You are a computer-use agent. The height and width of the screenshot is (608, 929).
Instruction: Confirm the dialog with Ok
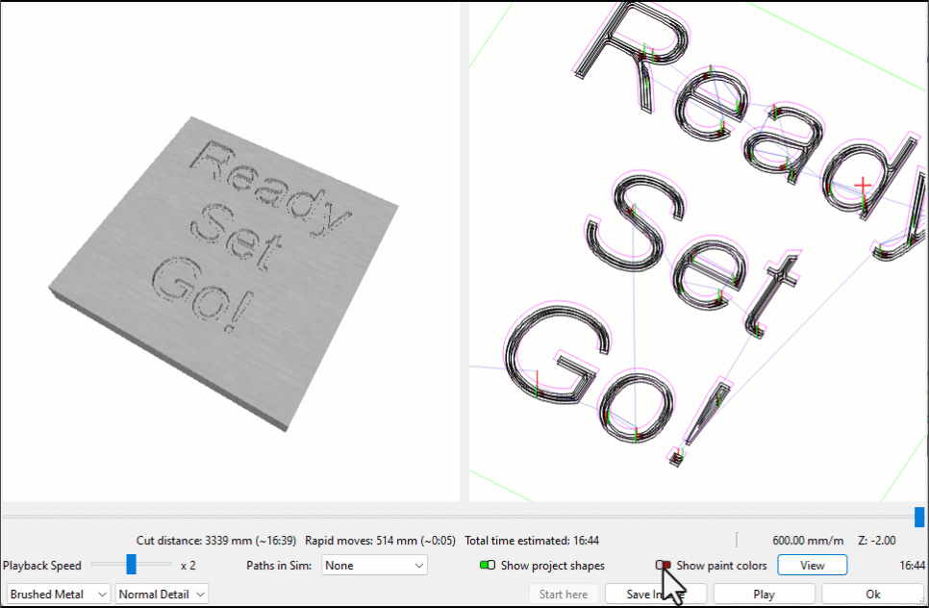(873, 595)
